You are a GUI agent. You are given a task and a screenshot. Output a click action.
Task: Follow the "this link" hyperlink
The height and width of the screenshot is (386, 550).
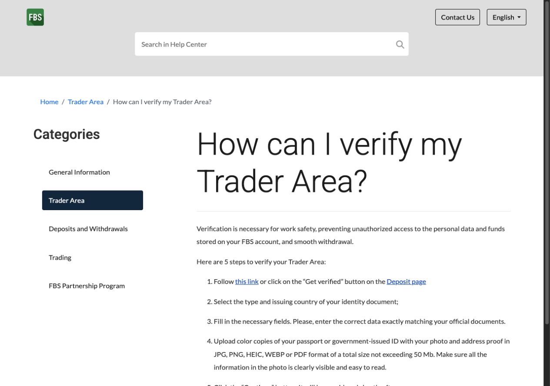(247, 281)
